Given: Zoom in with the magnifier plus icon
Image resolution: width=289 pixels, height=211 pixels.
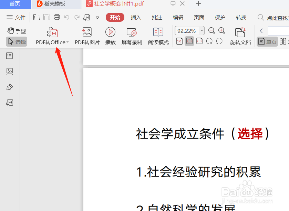Looking at the screenshot, I should (x=222, y=30).
